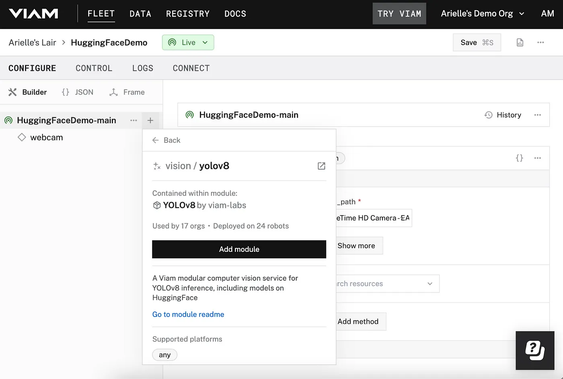Expand Arielle's Demo Org dropdown
The image size is (563, 379).
483,14
